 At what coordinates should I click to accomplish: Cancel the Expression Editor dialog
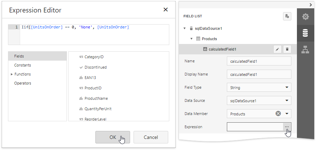tap(151, 137)
